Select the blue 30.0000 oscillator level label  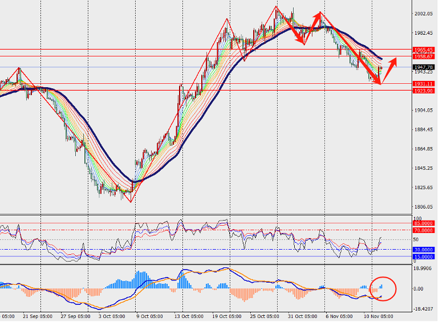point(424,250)
